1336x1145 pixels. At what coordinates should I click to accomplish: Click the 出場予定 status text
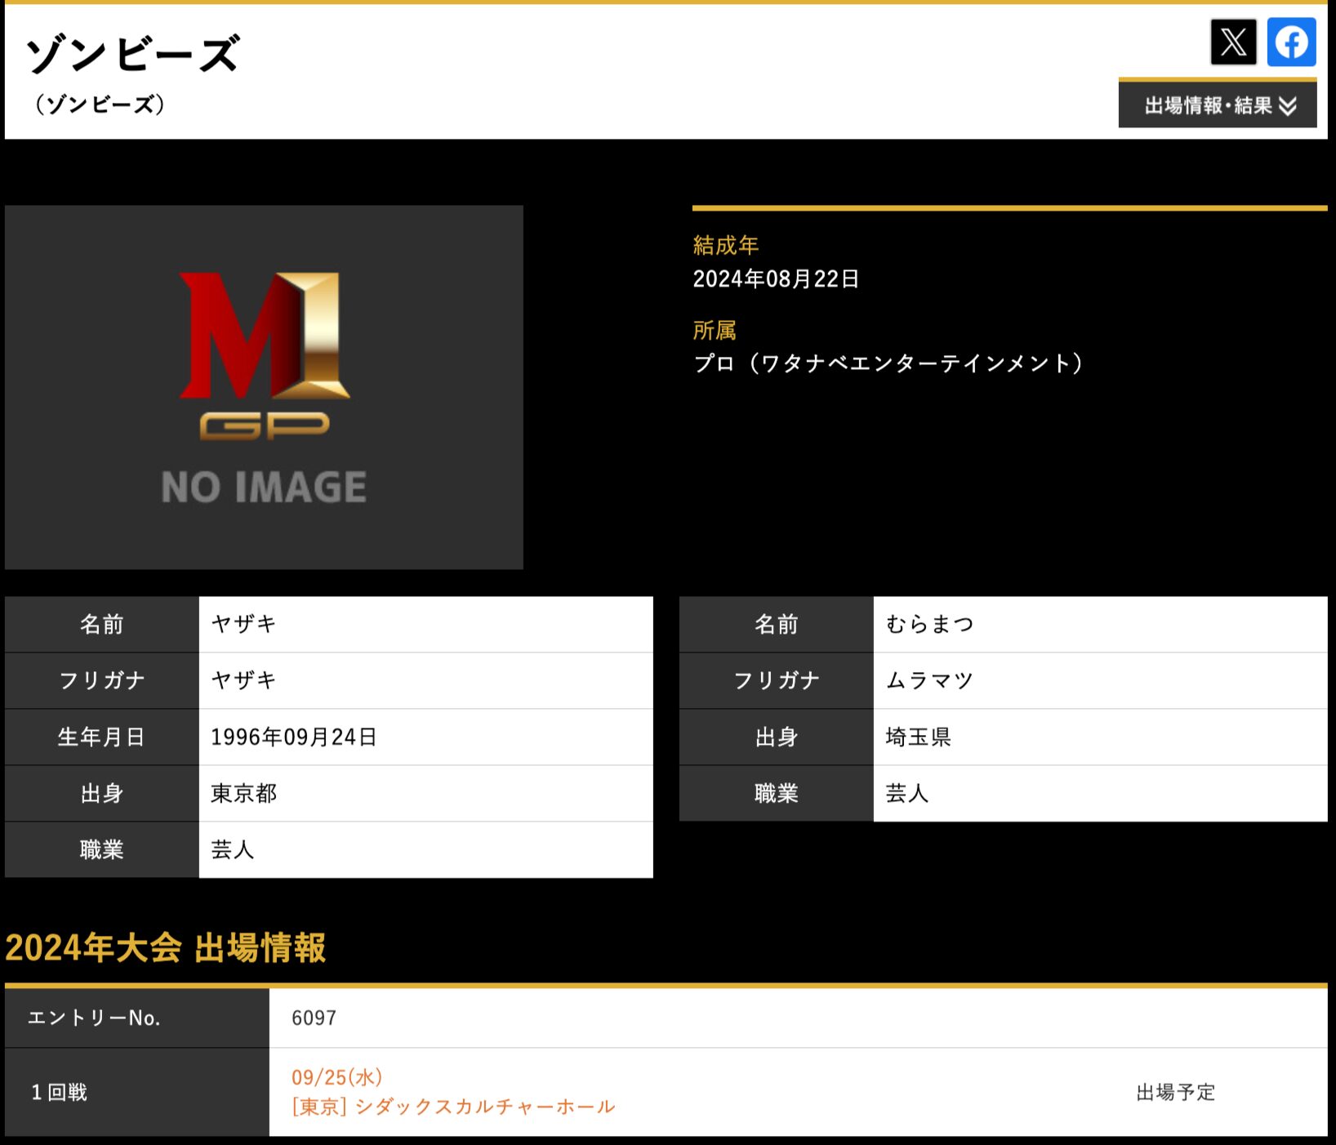1175,1092
